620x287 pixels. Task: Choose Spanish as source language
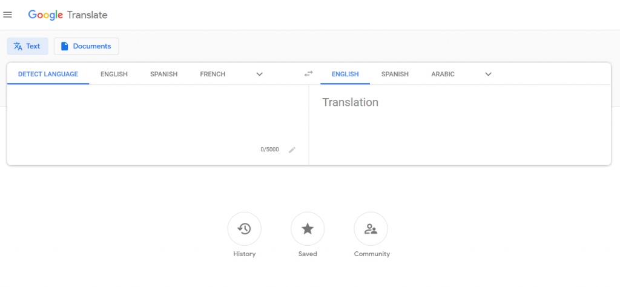[x=163, y=74]
